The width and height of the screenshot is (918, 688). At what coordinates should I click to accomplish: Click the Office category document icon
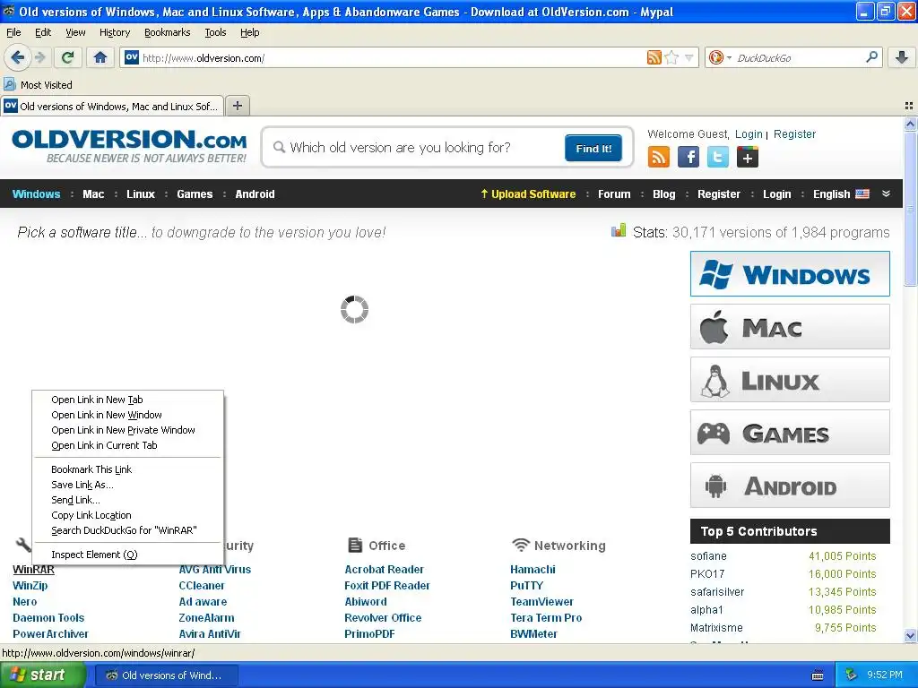pyautogui.click(x=355, y=545)
